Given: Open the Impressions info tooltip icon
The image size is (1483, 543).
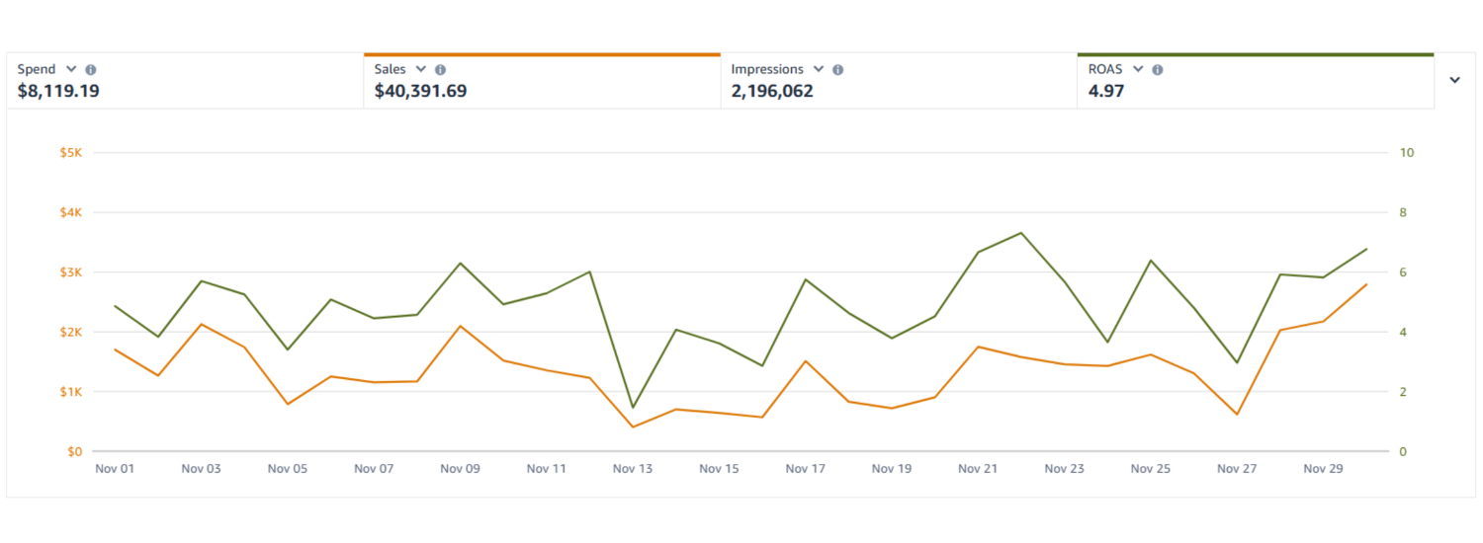Looking at the screenshot, I should [837, 70].
